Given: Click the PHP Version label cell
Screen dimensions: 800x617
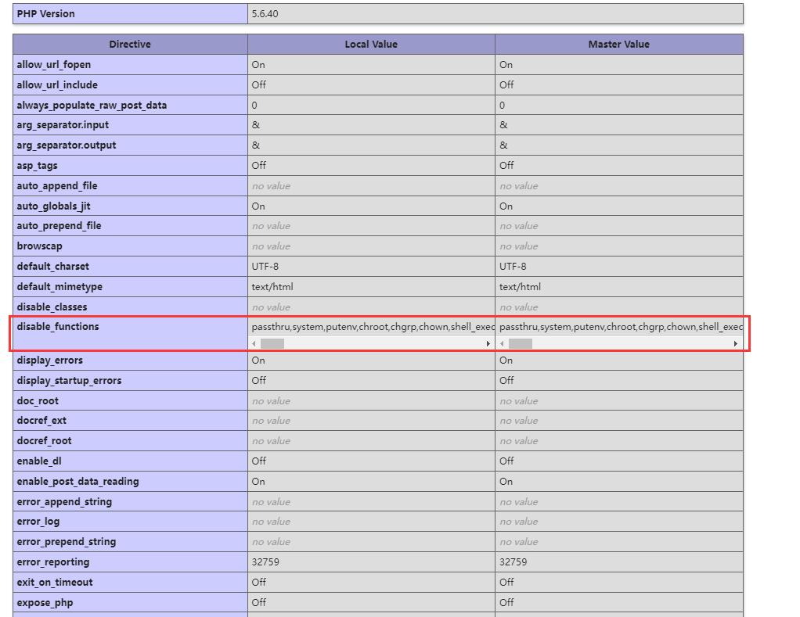Looking at the screenshot, I should click(45, 14).
